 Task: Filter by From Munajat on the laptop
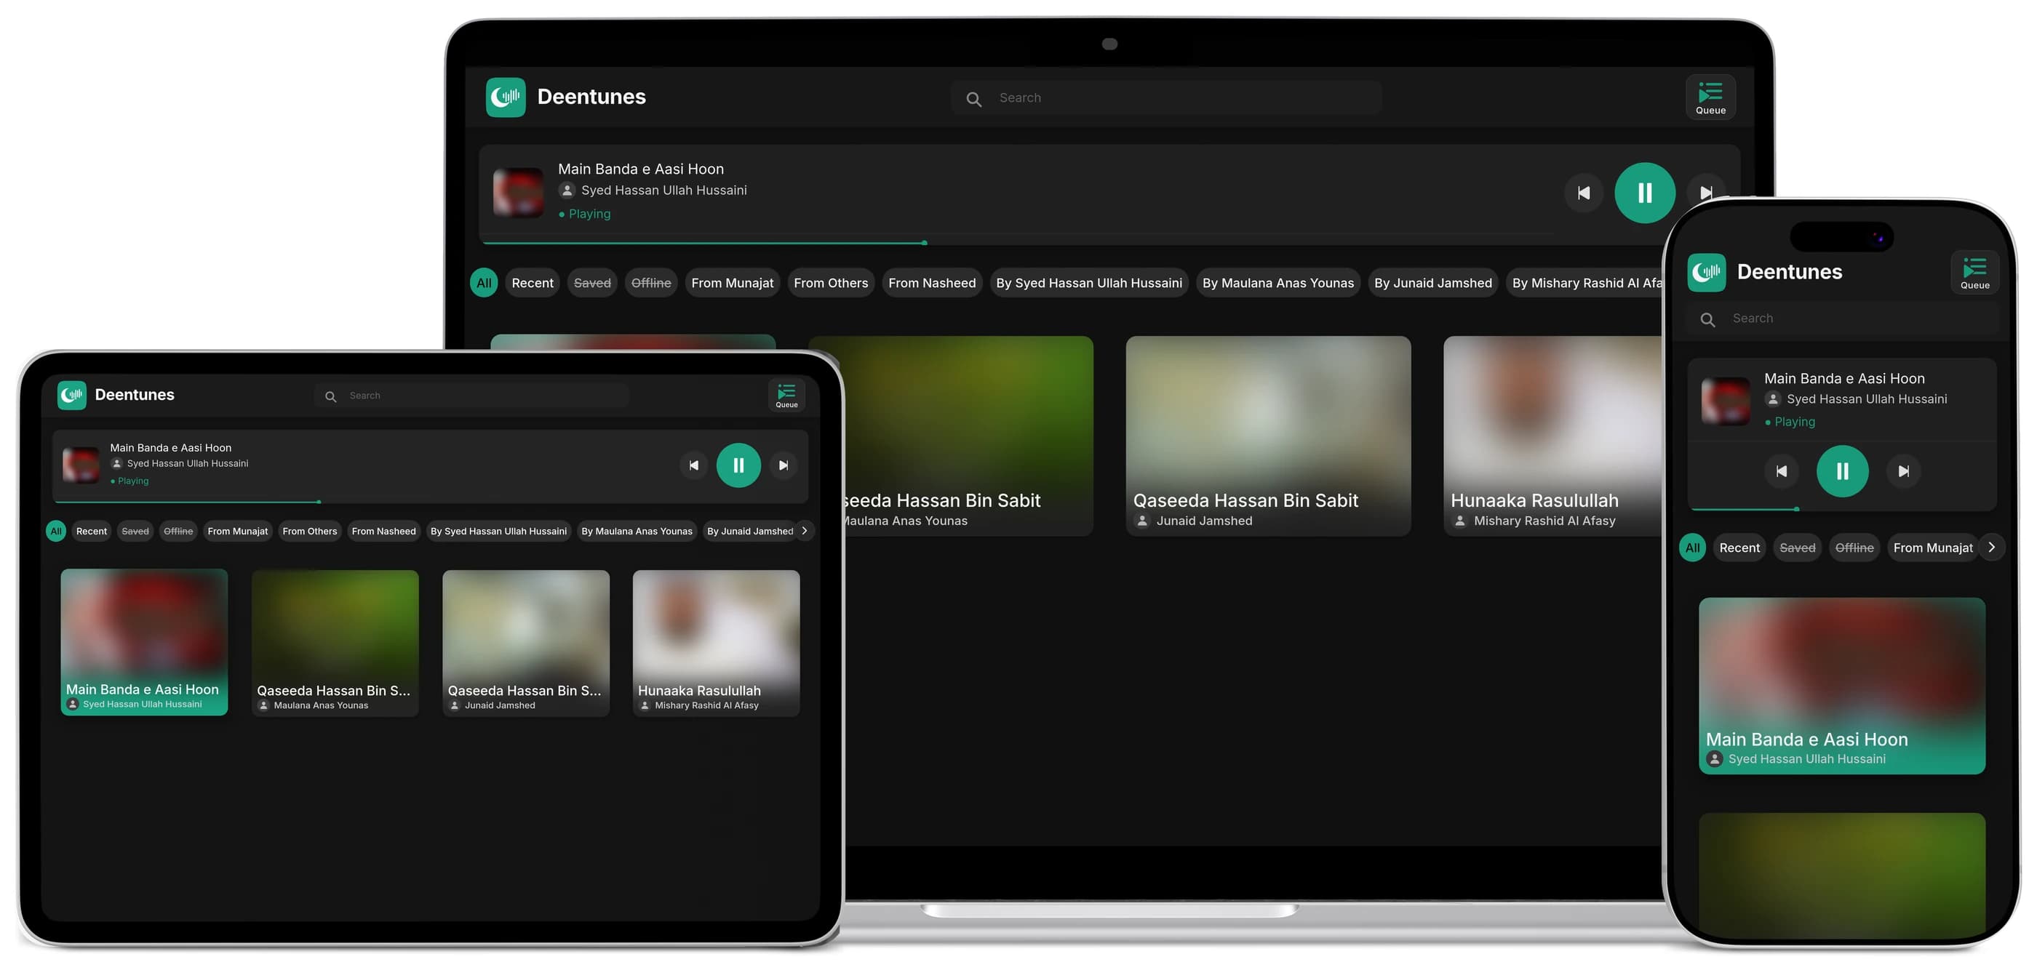(733, 283)
